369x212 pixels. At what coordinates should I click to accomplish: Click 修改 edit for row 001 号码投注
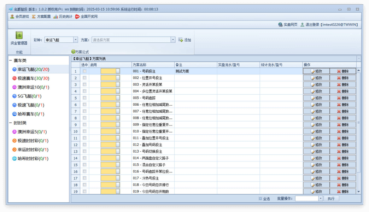[x=316, y=71]
